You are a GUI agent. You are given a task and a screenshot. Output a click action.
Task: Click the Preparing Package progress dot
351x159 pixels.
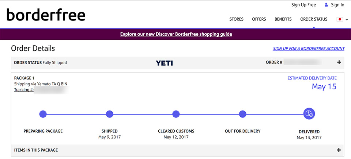(43, 114)
